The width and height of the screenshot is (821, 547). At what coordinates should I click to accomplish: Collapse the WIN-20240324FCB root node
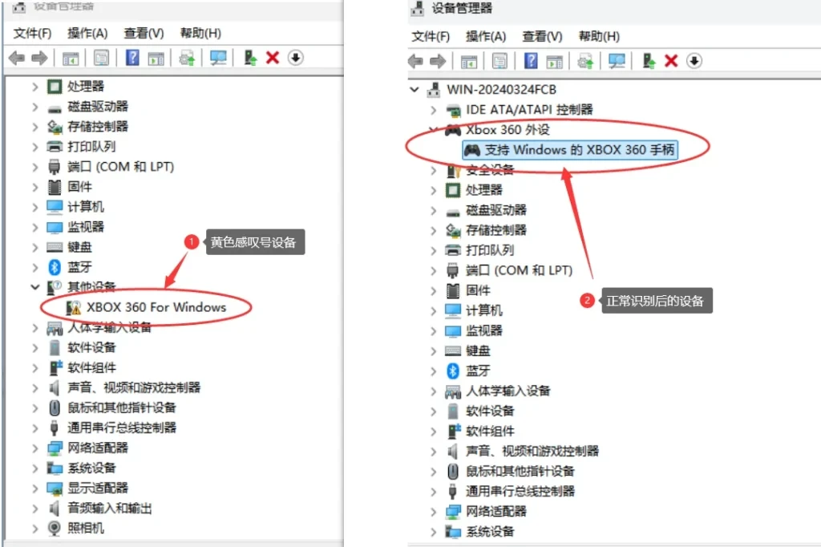coord(415,90)
